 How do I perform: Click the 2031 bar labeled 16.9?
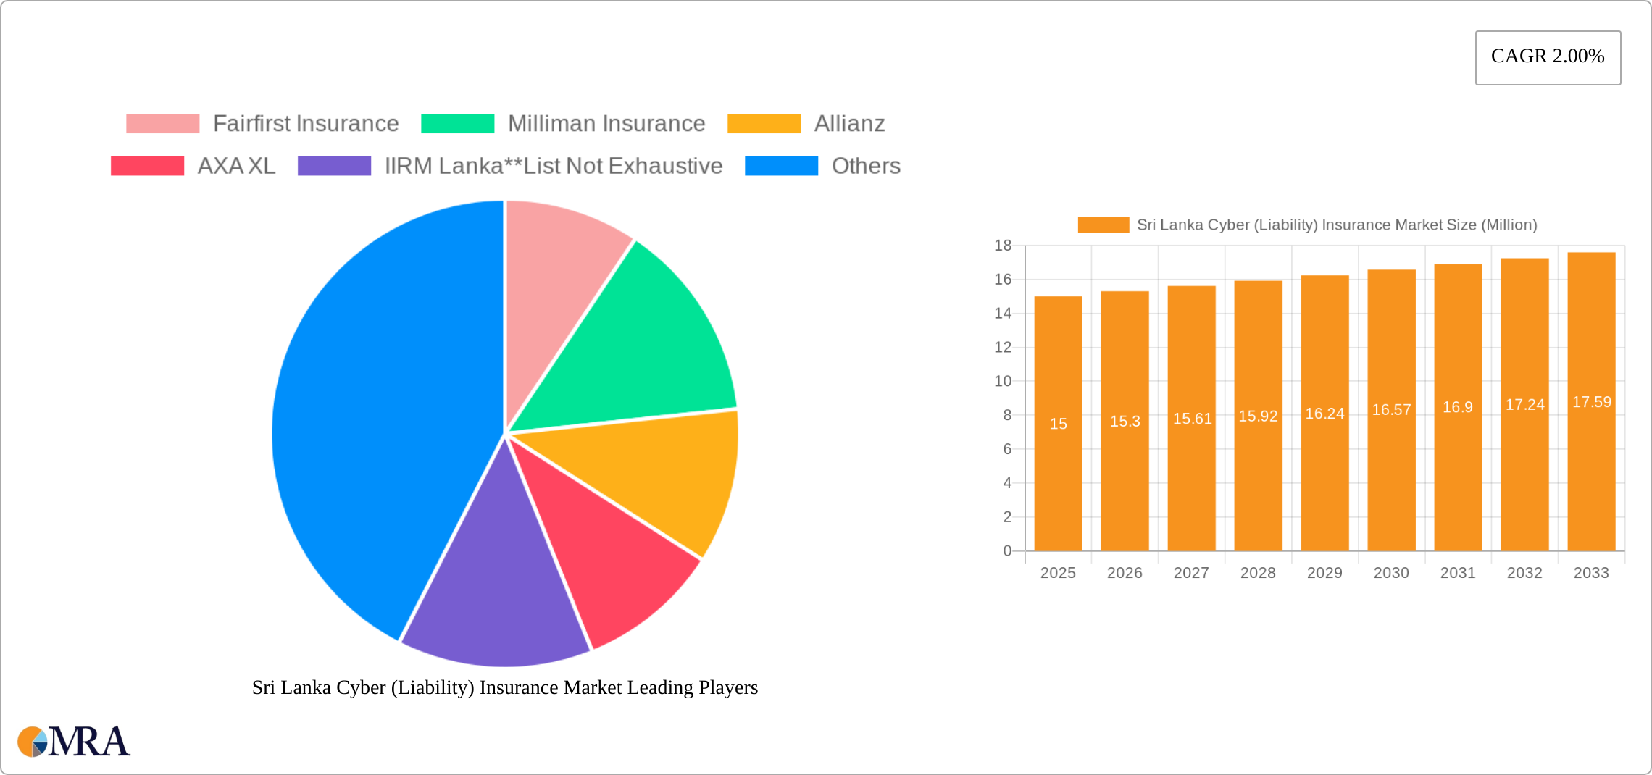click(x=1458, y=407)
